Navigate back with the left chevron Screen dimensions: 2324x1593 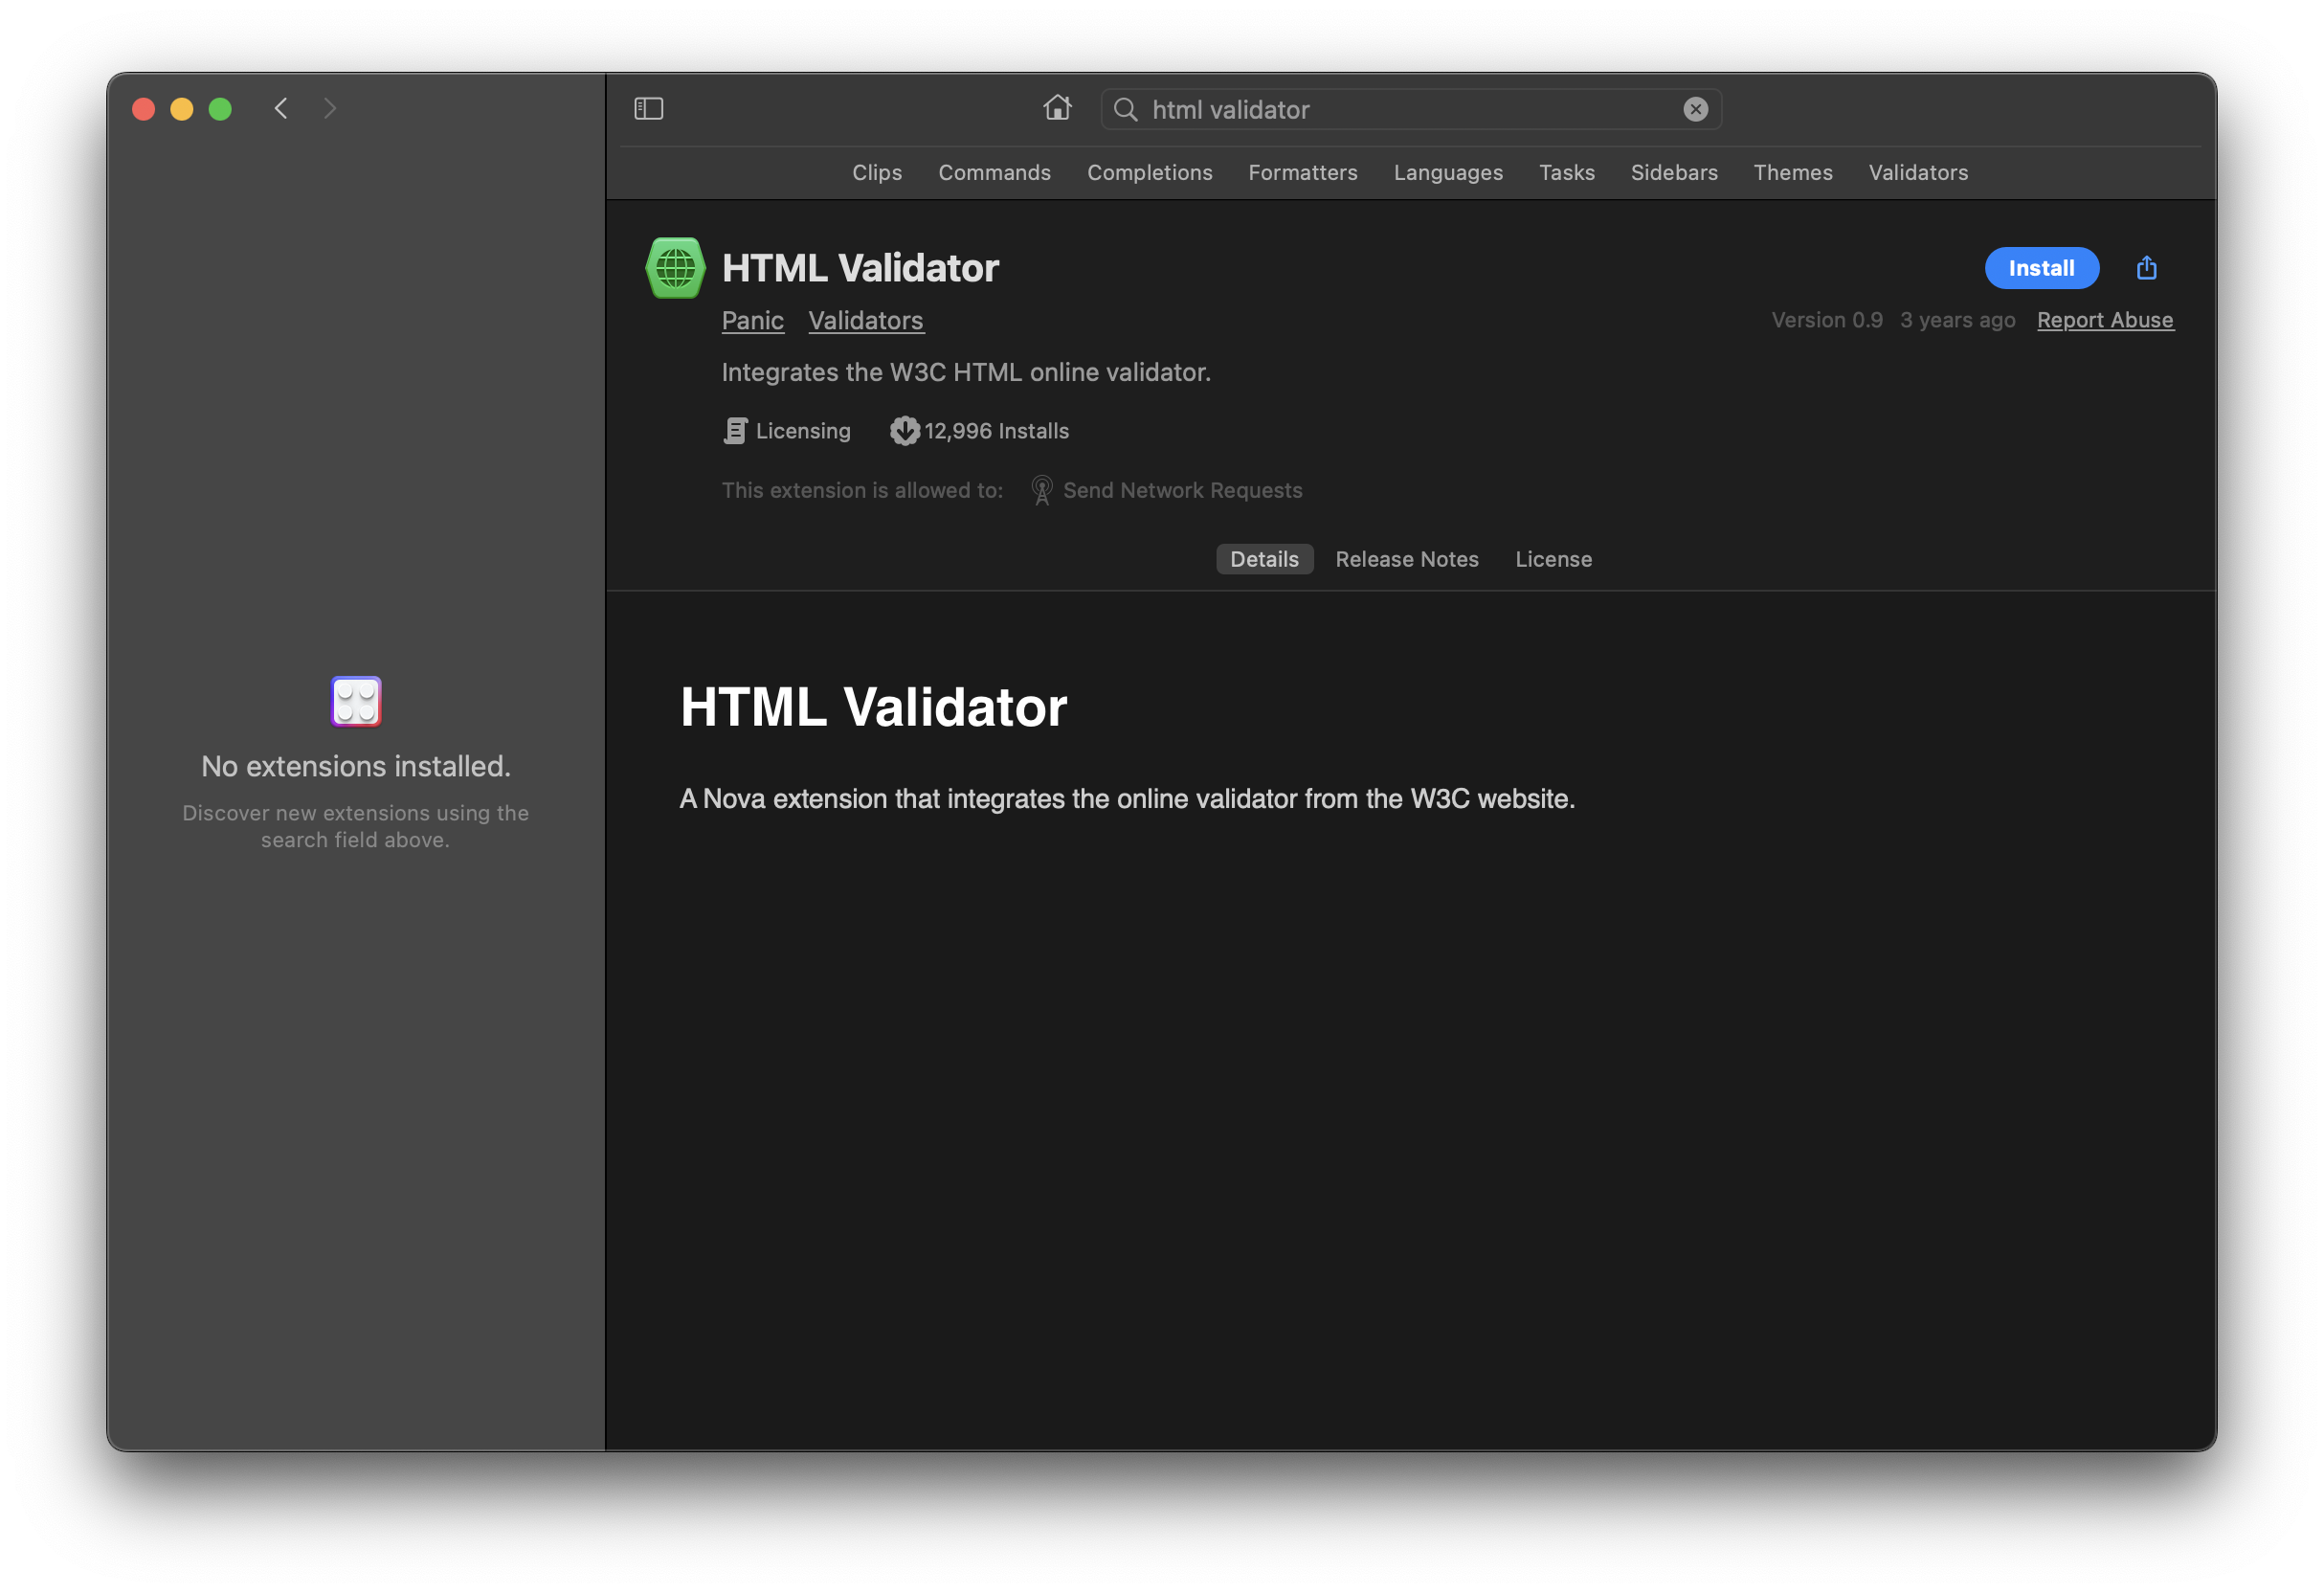click(281, 108)
